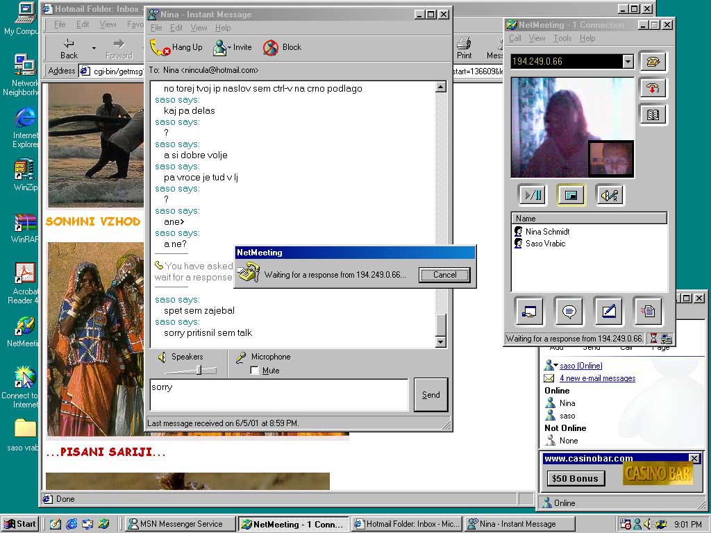Open the 4 new e-mail messages link
The width and height of the screenshot is (711, 533).
tap(597, 378)
